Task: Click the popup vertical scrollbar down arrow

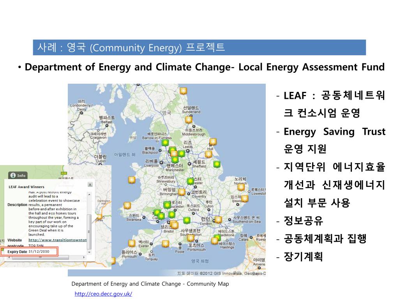Action: (89, 252)
